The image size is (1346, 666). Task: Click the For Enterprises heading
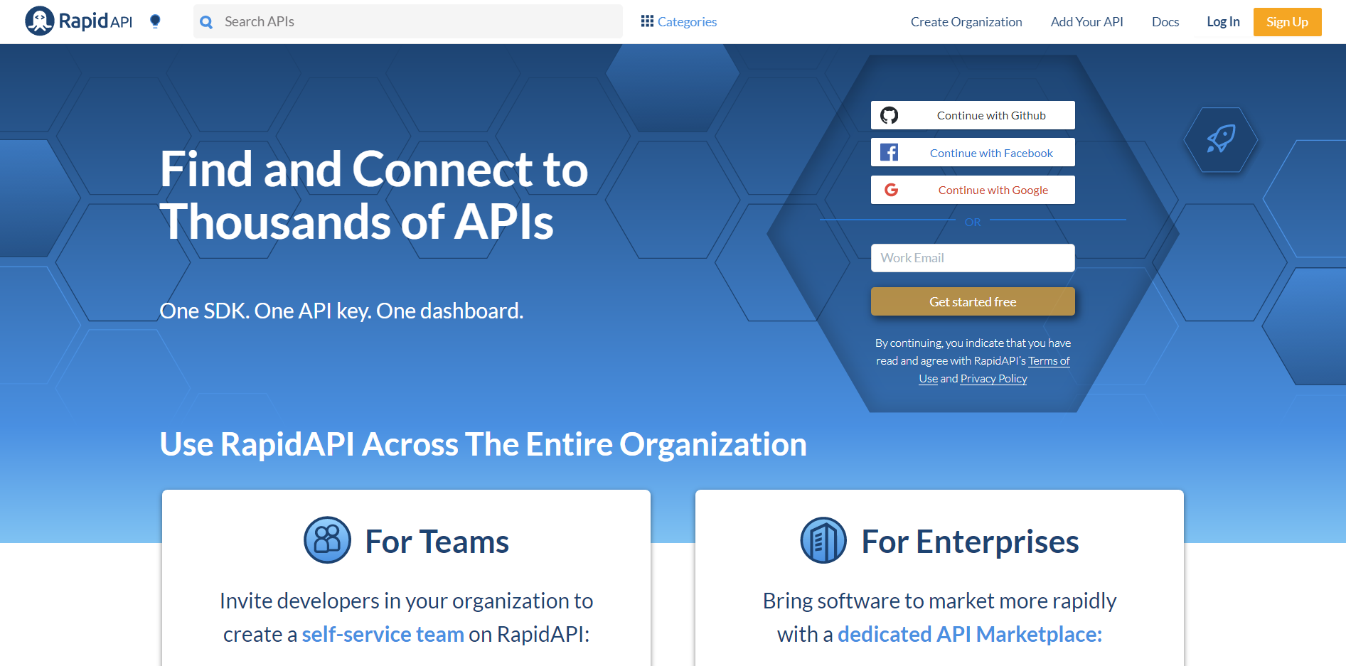tap(970, 542)
